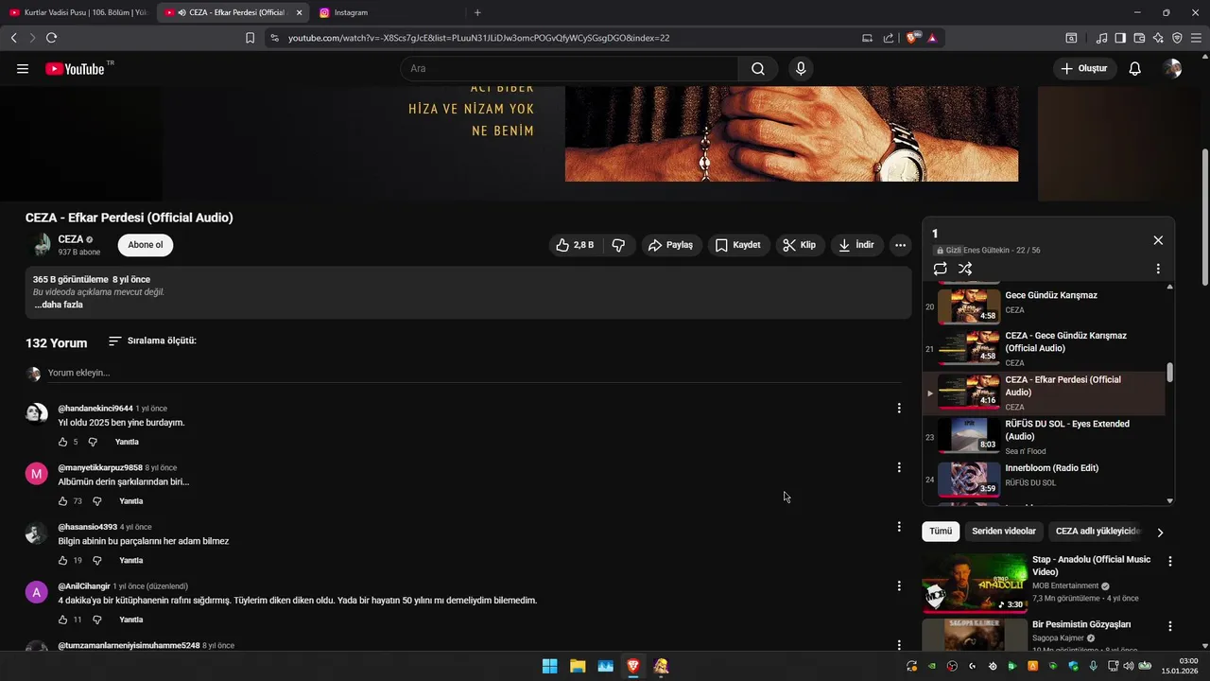1210x681 pixels.
Task: Open Windows Start menu
Action: click(549, 666)
